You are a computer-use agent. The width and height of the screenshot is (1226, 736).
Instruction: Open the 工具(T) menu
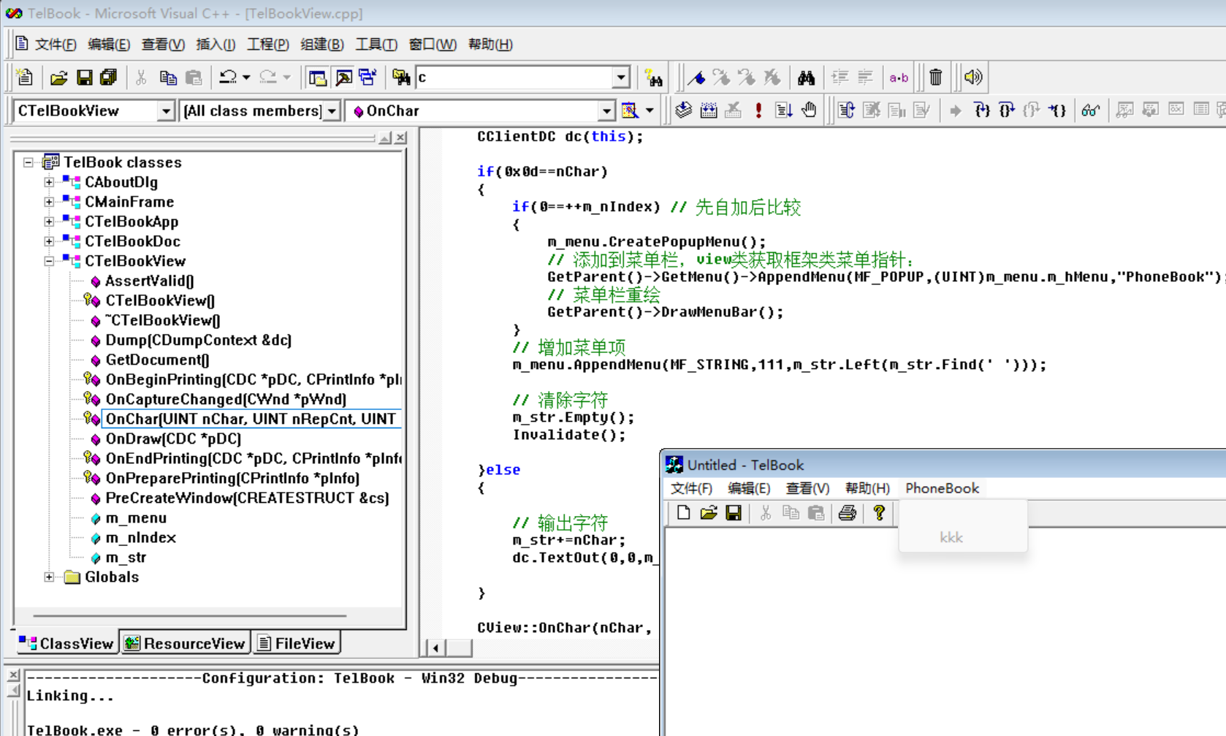pyautogui.click(x=376, y=45)
